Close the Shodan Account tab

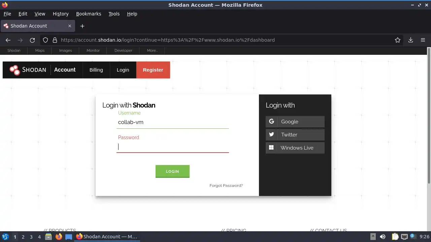tap(70, 26)
